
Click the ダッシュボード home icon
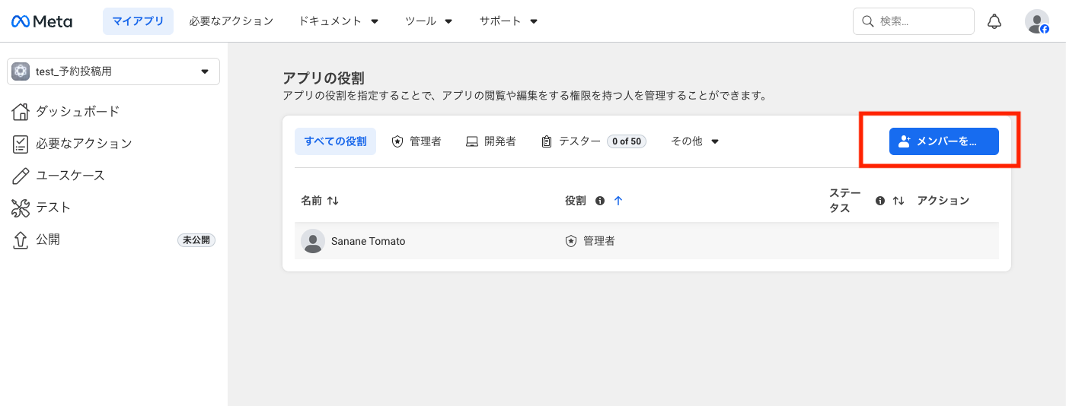(21, 112)
